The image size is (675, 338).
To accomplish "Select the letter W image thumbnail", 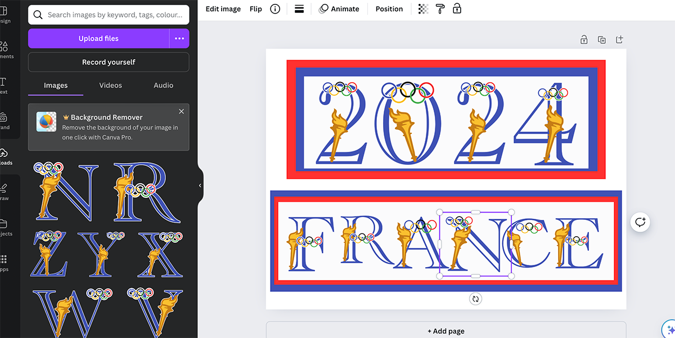I will coord(72,312).
